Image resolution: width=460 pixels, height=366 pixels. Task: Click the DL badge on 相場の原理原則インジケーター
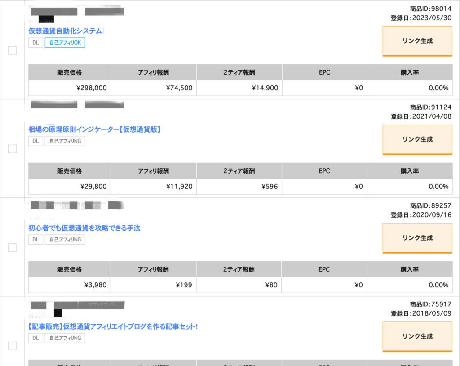click(x=35, y=141)
